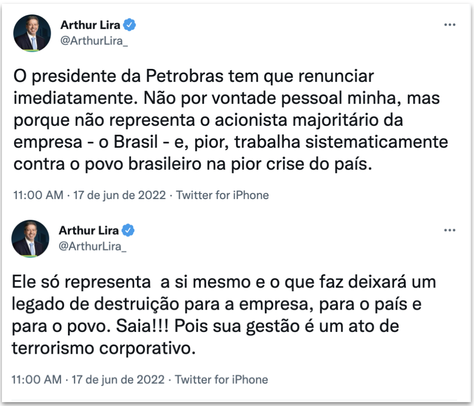Click 'Twitter for iPhone' under the 'terrorismo corporativo' tweet
This screenshot has width=474, height=406.
[x=221, y=380]
